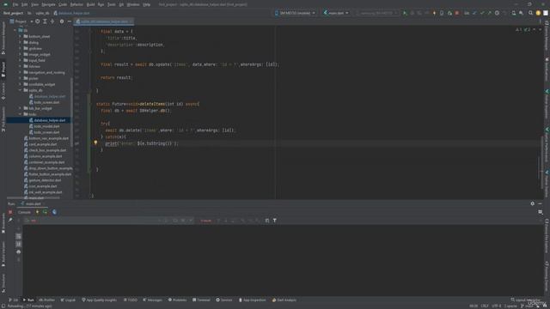Viewport: 550px width, 309px height.
Task: Open the Help menu
Action: (147, 4)
